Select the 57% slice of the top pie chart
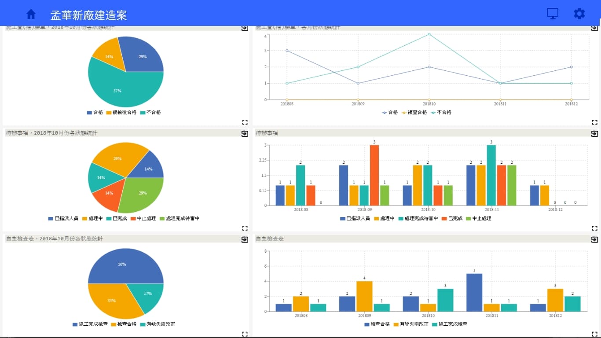601x338 pixels. click(117, 91)
